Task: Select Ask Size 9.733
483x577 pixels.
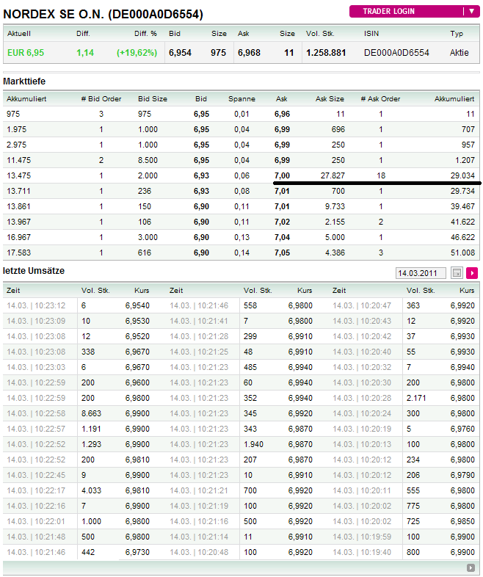Action: click(335, 206)
